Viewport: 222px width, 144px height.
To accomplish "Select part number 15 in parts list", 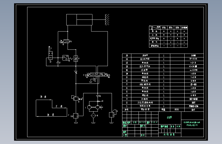I will 127,55.
